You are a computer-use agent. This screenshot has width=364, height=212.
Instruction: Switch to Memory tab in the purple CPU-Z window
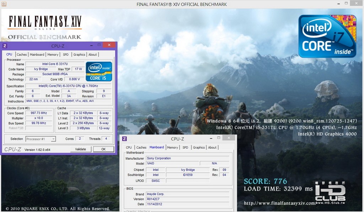[53, 55]
